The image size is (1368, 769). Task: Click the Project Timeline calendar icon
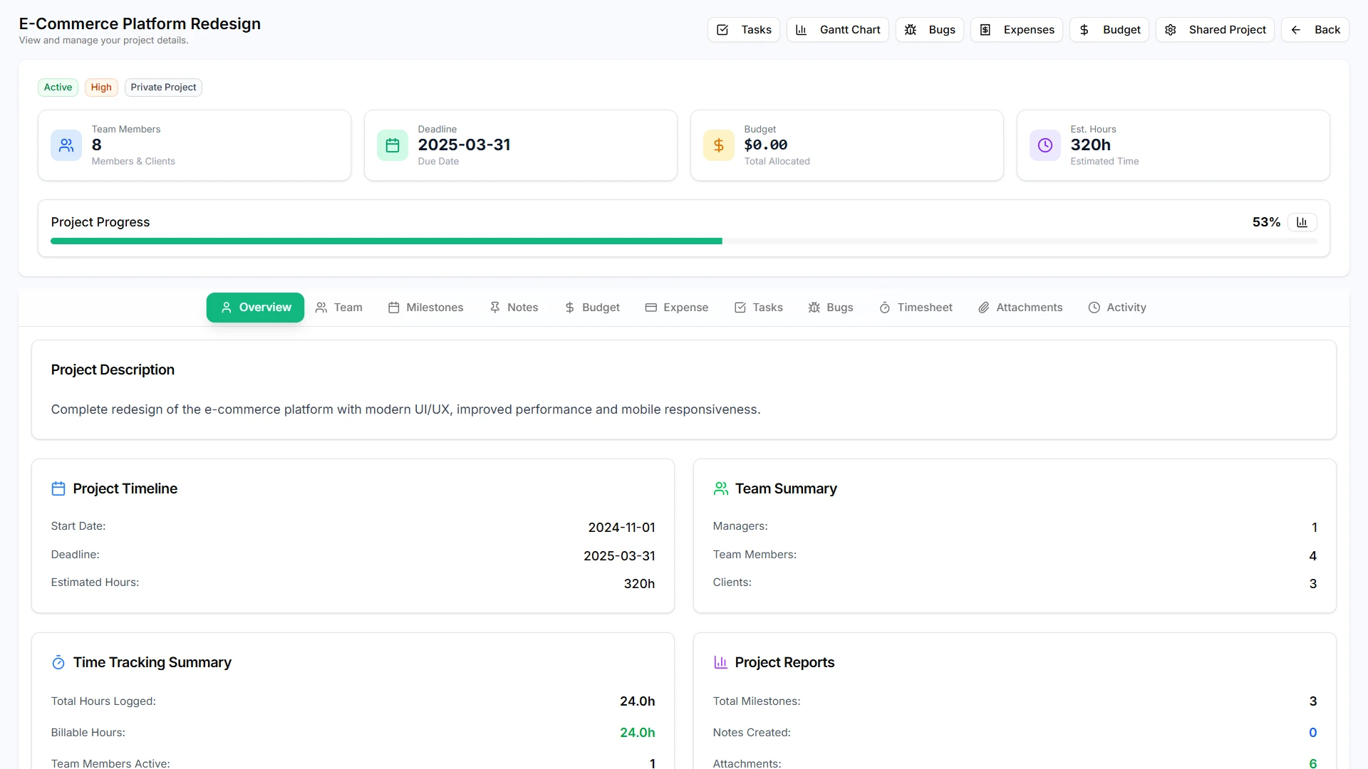(x=58, y=489)
